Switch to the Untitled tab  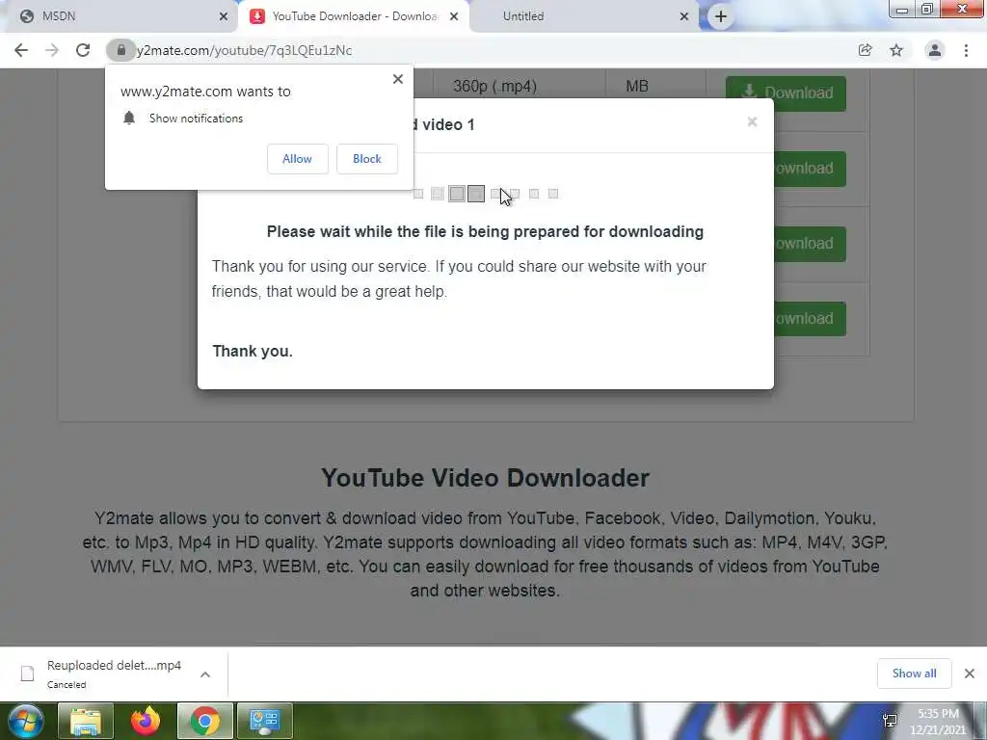(584, 16)
